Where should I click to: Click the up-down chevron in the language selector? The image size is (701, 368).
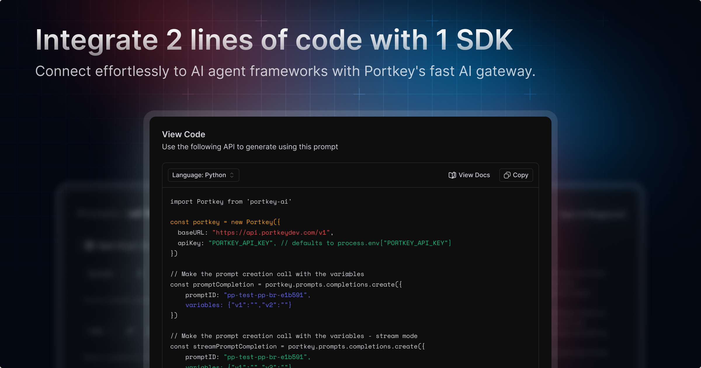pos(232,175)
